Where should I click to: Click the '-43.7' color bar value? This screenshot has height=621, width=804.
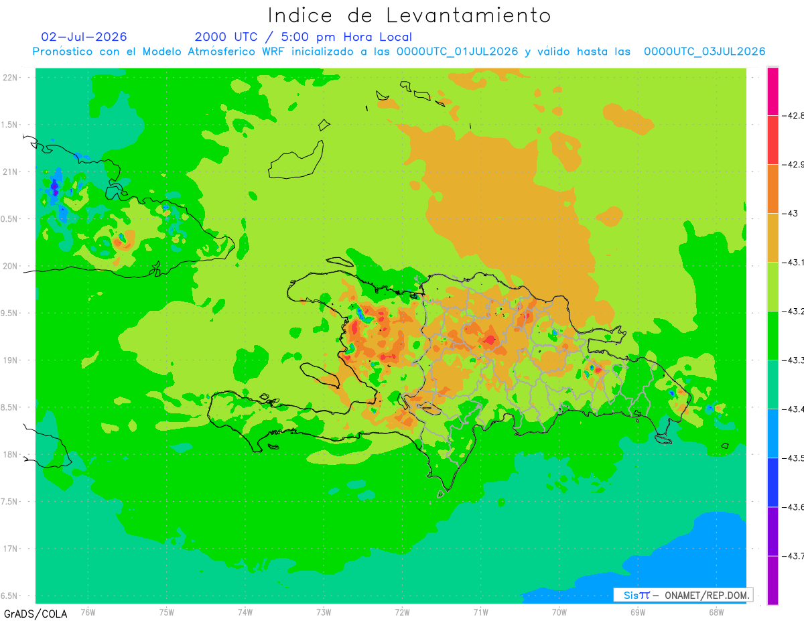pos(795,556)
